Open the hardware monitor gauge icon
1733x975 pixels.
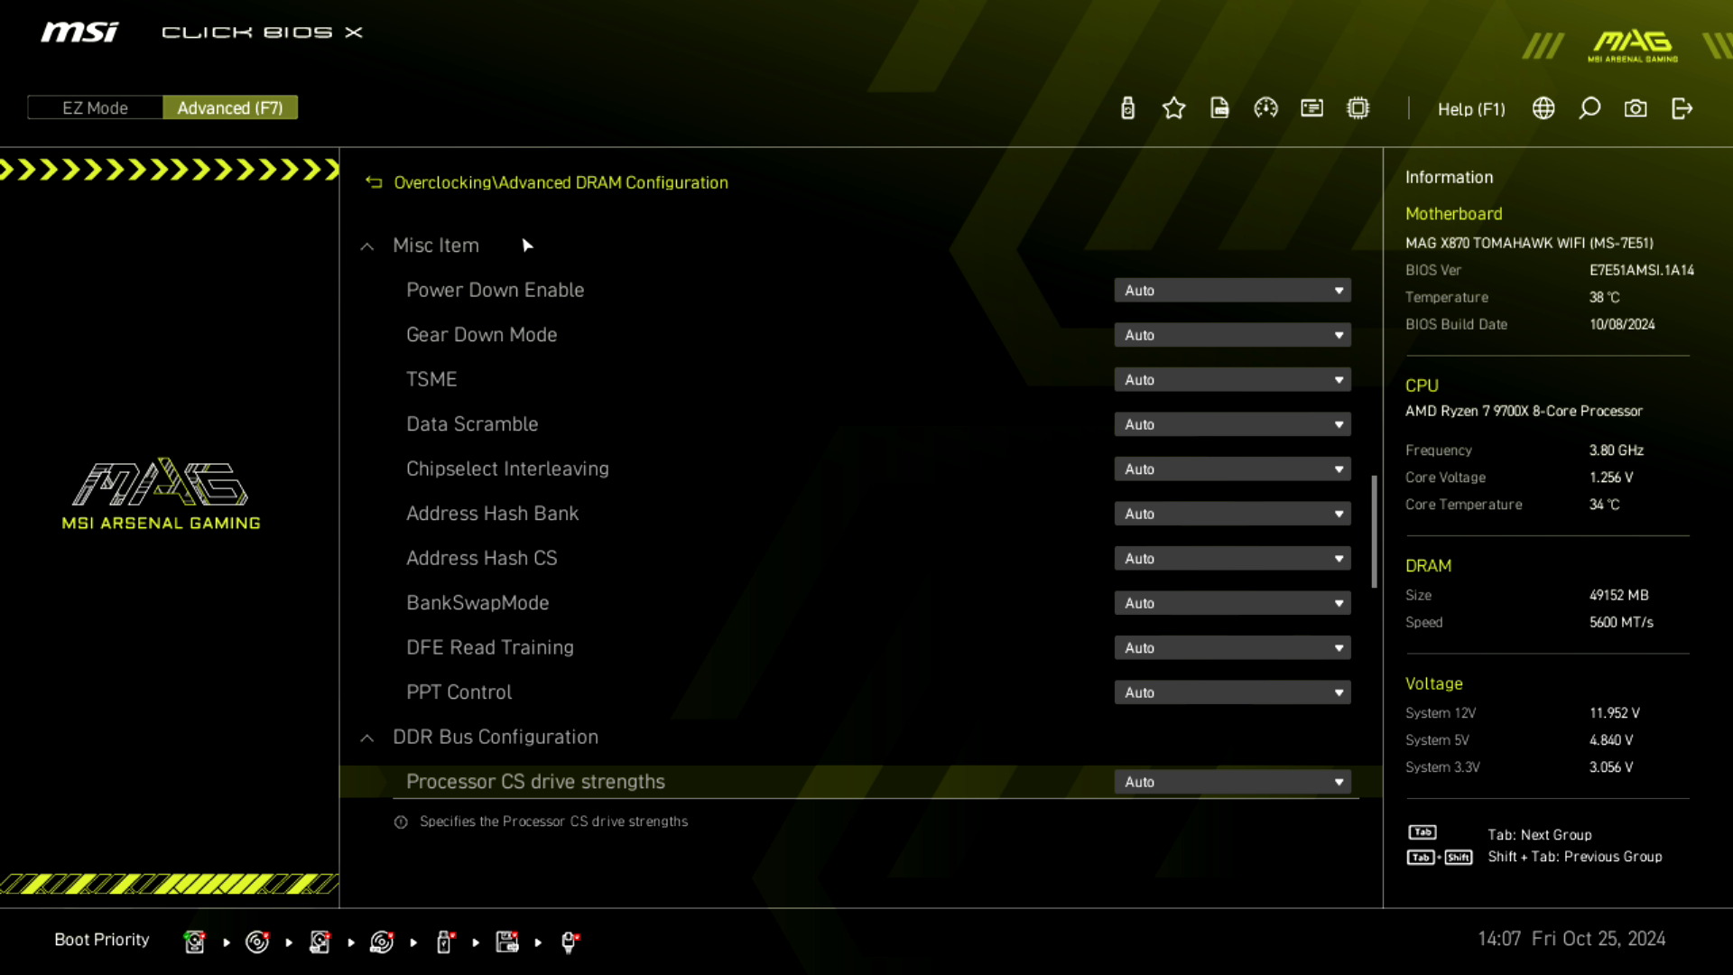tap(1265, 108)
